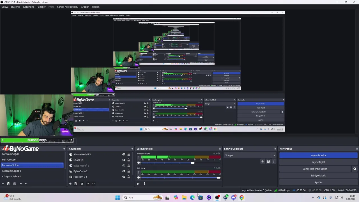Open Google Chrome from the taskbar

242,198
